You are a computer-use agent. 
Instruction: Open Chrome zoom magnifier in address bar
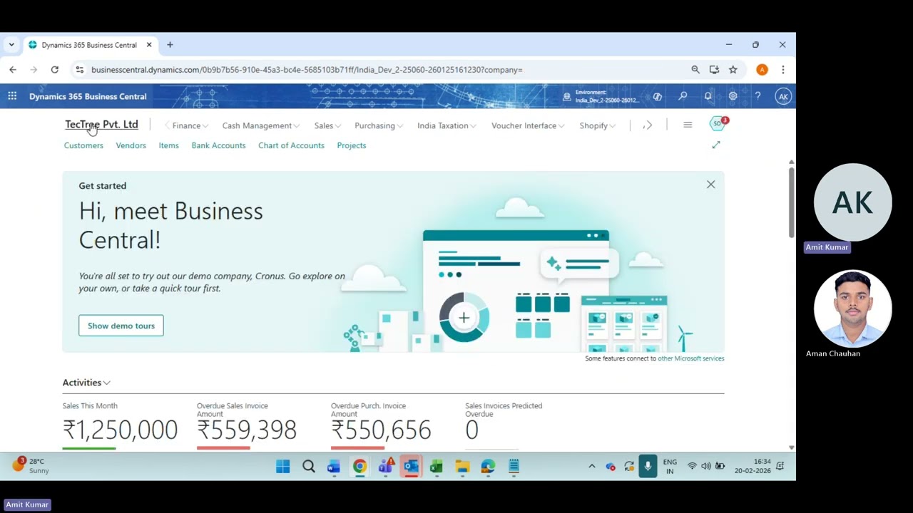tap(695, 70)
